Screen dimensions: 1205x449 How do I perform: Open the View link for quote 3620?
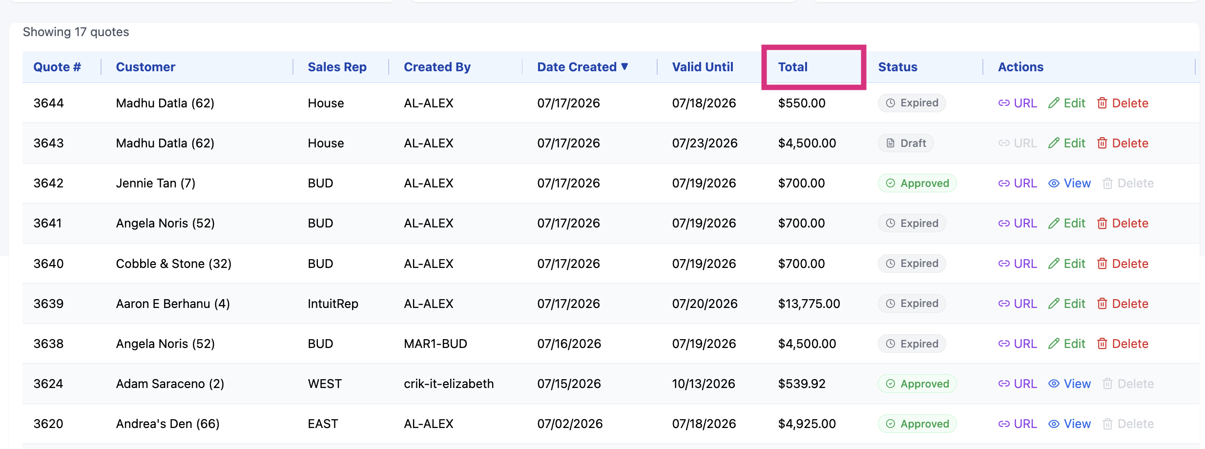(x=1069, y=424)
